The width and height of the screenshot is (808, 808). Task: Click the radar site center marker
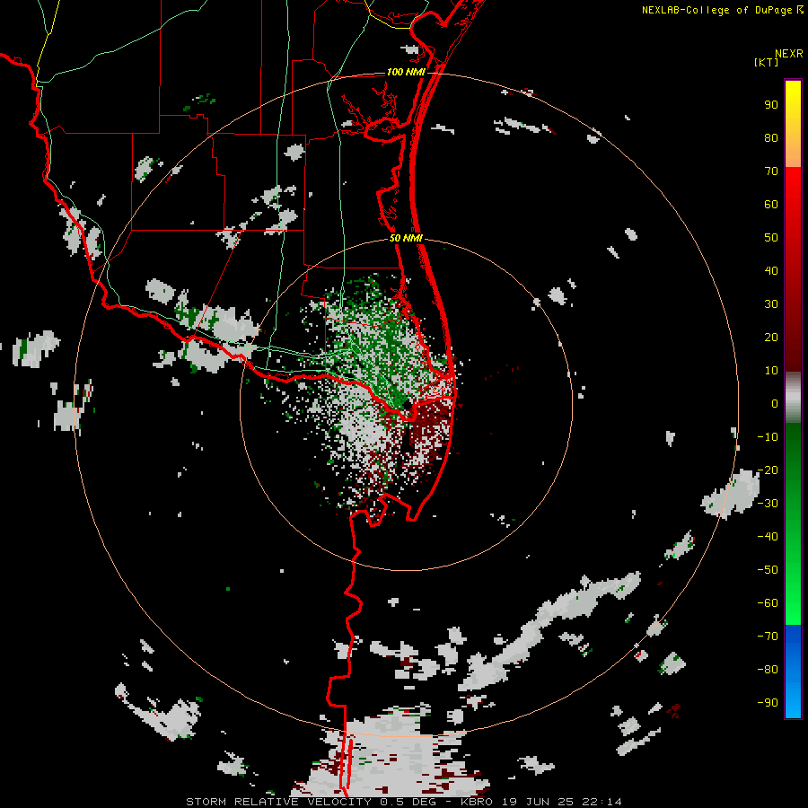pos(407,404)
